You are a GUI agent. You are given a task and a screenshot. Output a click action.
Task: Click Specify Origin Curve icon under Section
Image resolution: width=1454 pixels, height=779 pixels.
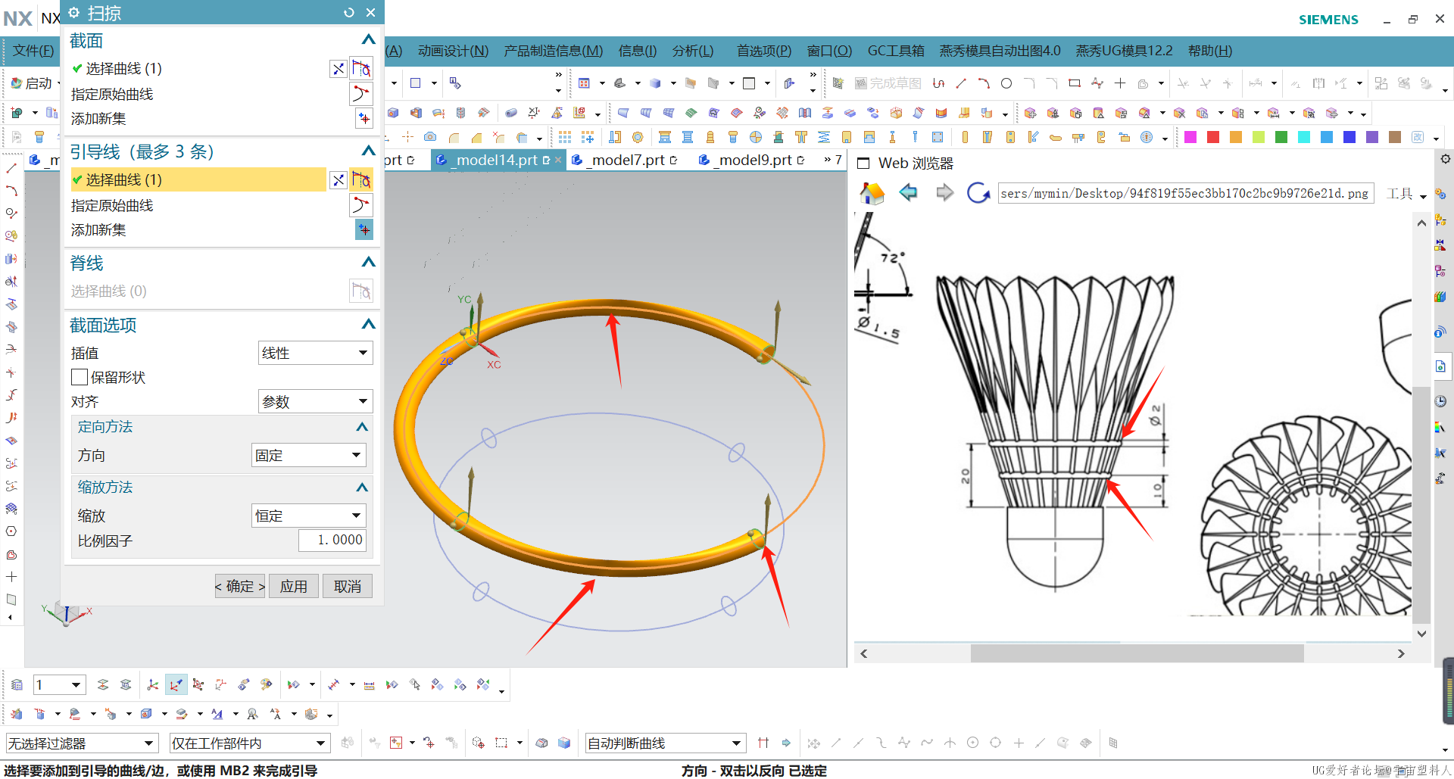tap(361, 94)
